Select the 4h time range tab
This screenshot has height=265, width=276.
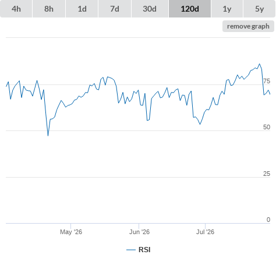pyautogui.click(x=16, y=9)
